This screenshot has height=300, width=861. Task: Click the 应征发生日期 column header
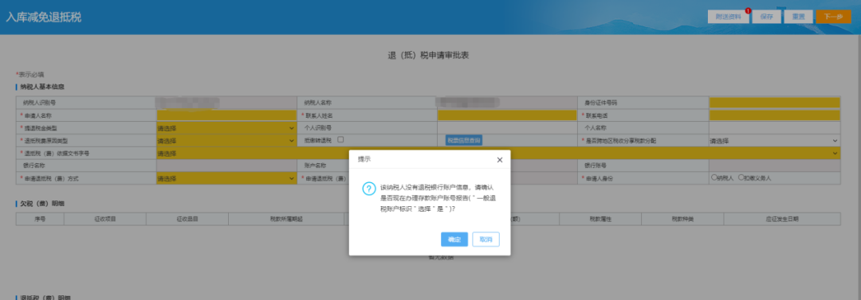tap(782, 219)
